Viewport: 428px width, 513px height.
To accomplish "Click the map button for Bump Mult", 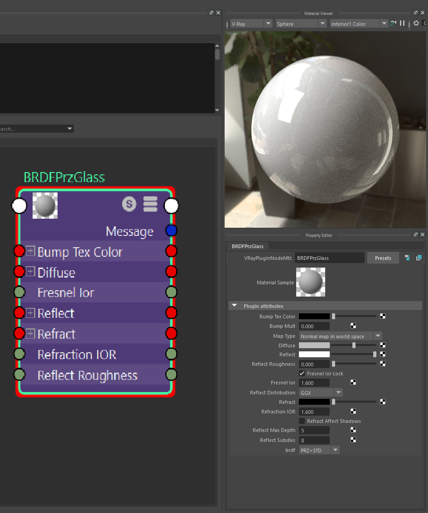I will (353, 326).
